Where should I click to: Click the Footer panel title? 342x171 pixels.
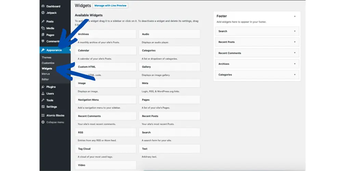[222, 16]
